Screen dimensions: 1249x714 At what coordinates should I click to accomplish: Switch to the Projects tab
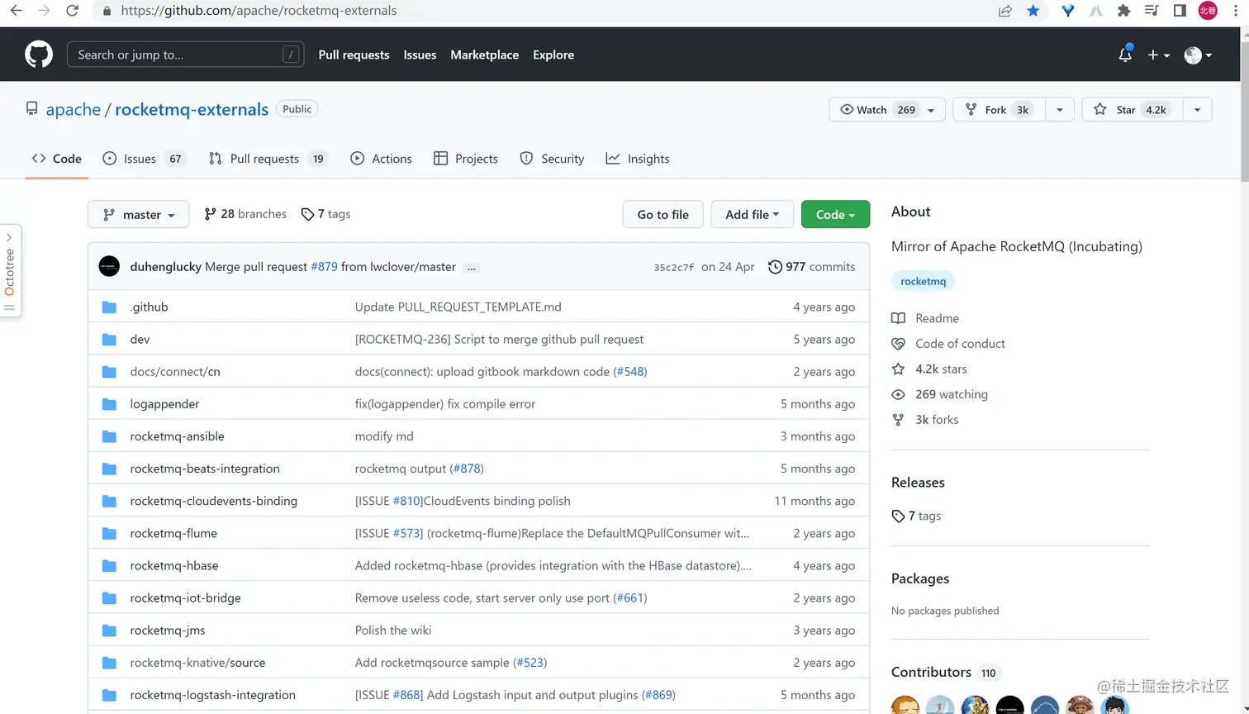point(466,159)
